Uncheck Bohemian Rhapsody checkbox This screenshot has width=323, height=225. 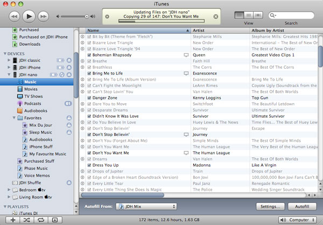point(89,55)
